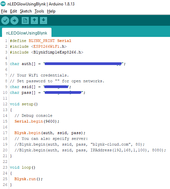The width and height of the screenshot is (170, 189).
Task: Open the Help menu
Action: pyautogui.click(x=51, y=11)
